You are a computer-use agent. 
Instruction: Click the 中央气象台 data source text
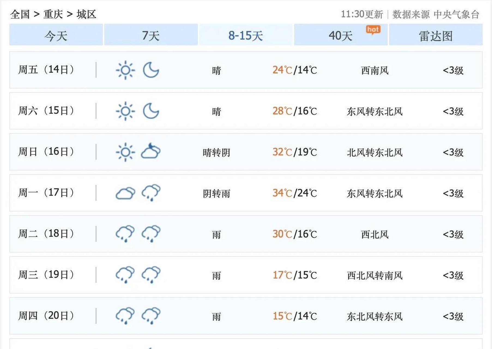tap(457, 14)
